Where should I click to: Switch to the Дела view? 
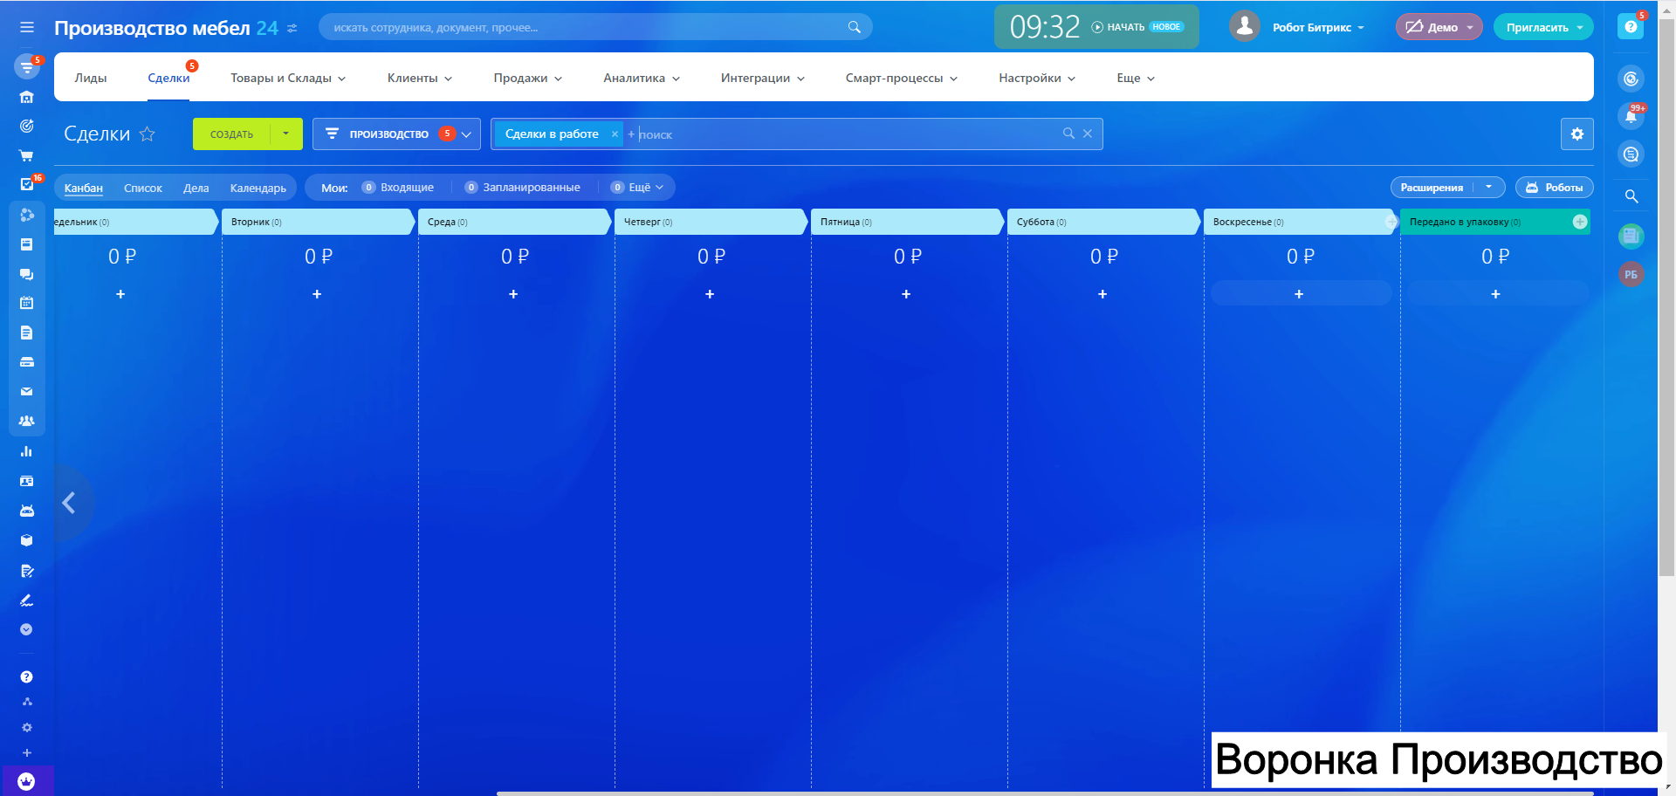coord(196,188)
